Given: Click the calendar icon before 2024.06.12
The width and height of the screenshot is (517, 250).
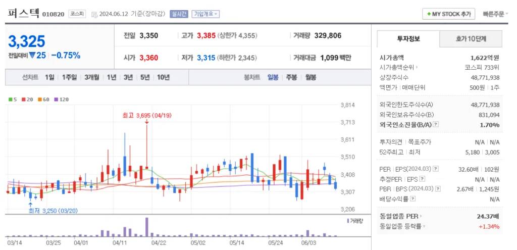Looking at the screenshot, I should 94,14.
